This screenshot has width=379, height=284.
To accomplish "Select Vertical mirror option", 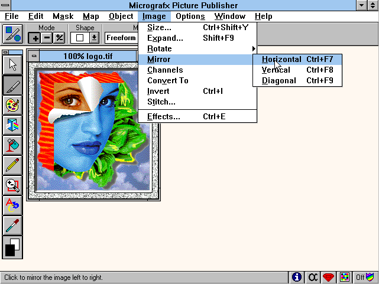I will (x=297, y=70).
